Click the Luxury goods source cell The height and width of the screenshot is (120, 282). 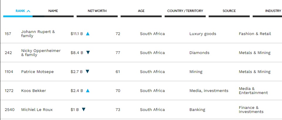tap(203, 34)
